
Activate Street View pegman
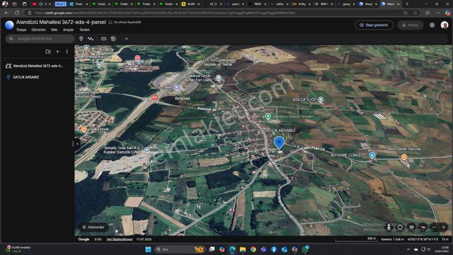(389, 227)
